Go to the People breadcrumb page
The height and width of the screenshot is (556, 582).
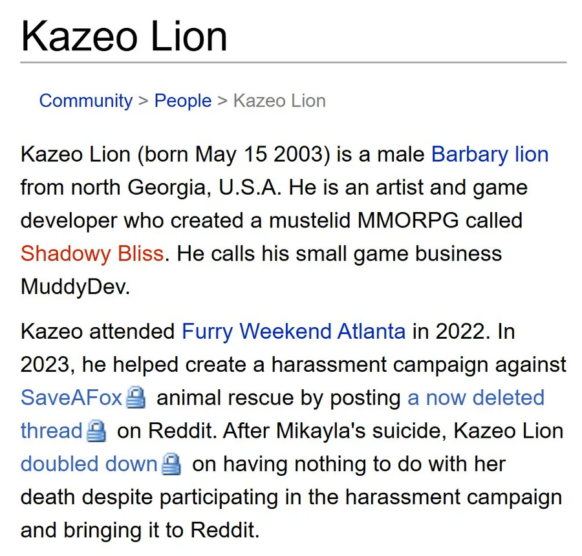click(183, 101)
